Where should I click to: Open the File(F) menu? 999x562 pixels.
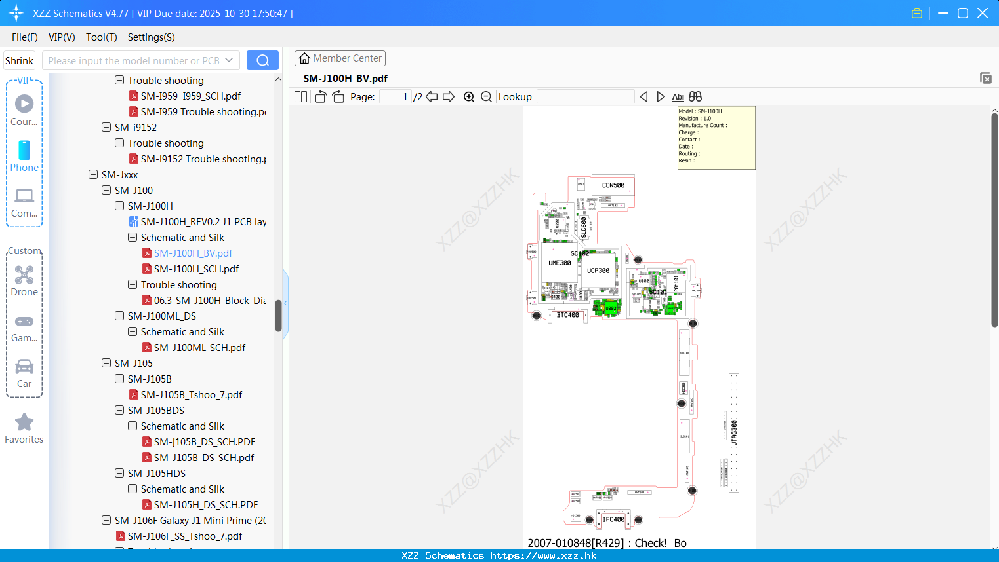[25, 37]
